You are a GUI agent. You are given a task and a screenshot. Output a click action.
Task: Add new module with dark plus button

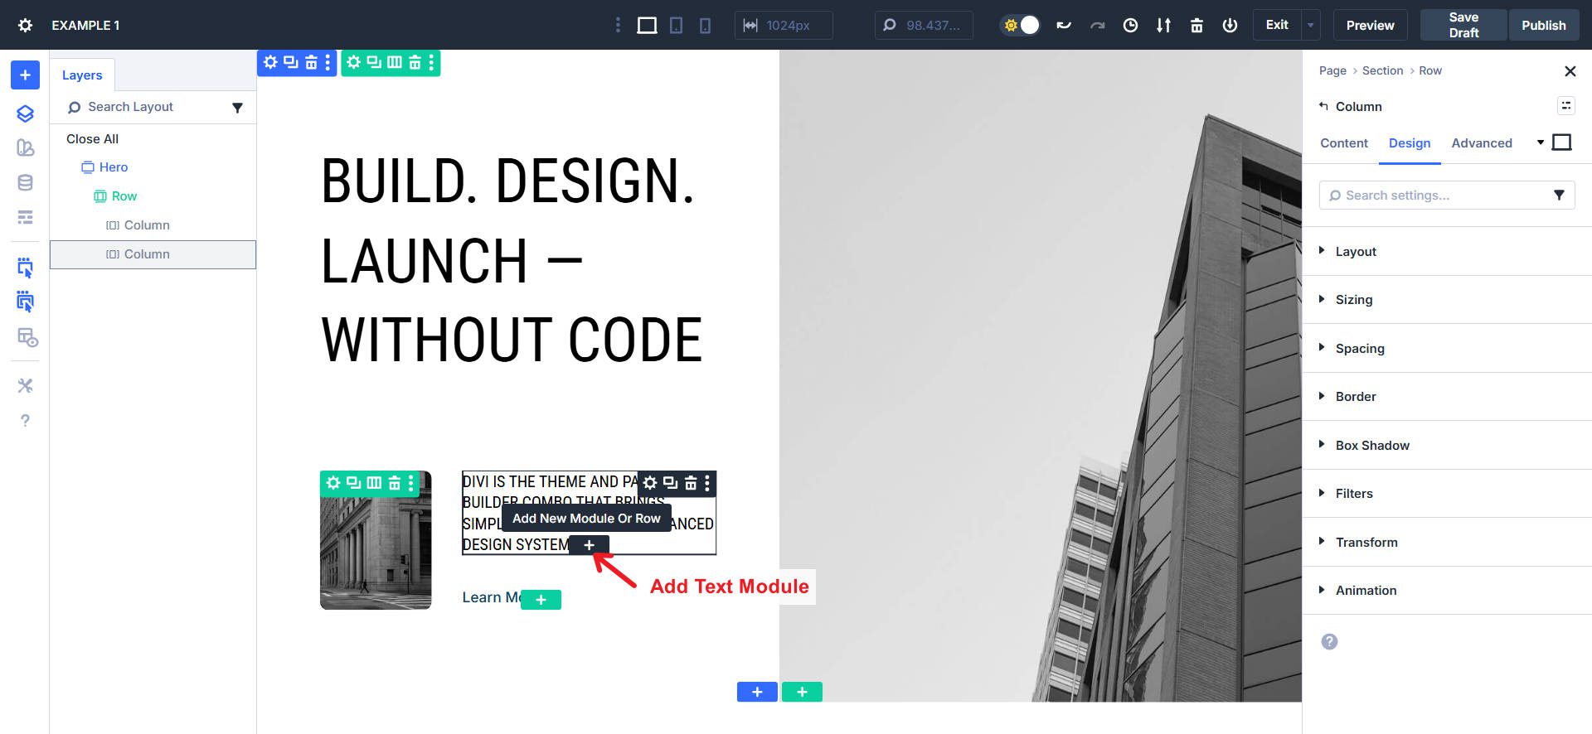tap(589, 545)
